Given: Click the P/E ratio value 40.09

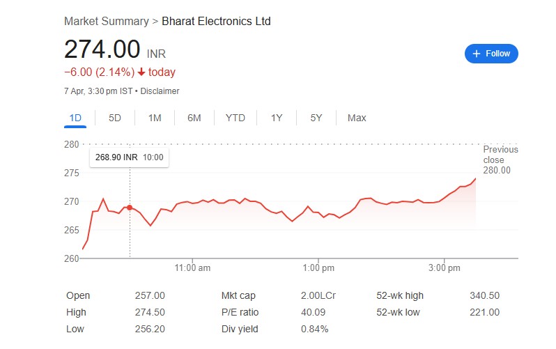Looking at the screenshot, I should [314, 312].
